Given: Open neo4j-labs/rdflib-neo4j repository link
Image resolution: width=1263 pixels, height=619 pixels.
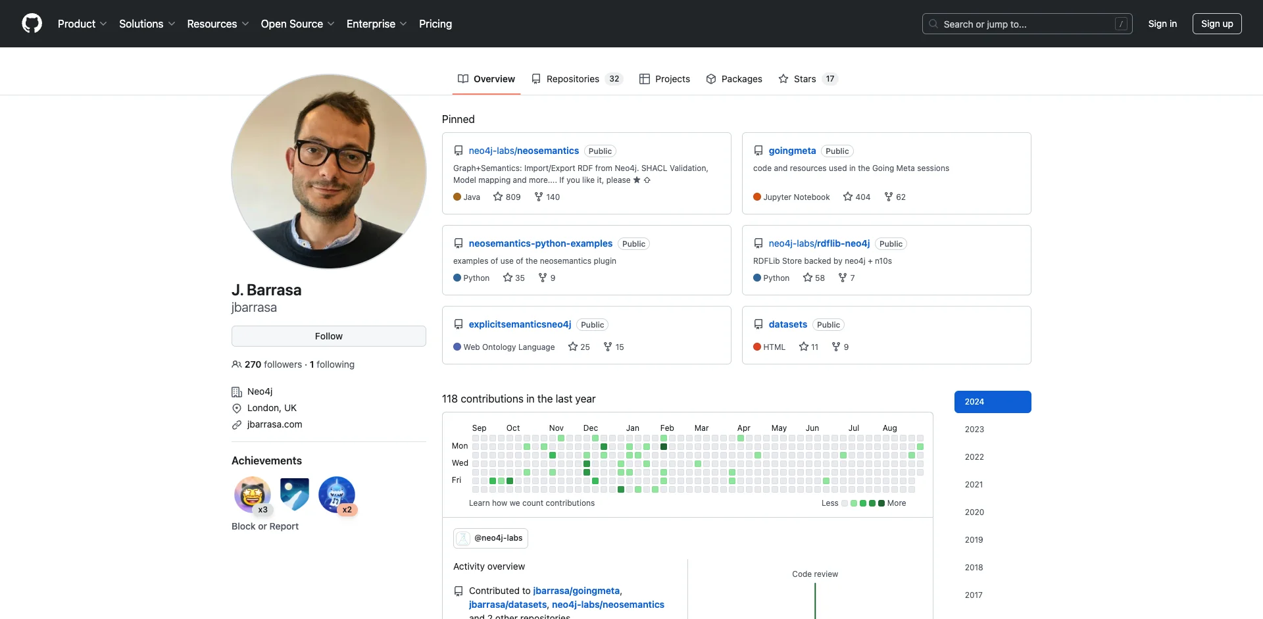Looking at the screenshot, I should [x=819, y=243].
